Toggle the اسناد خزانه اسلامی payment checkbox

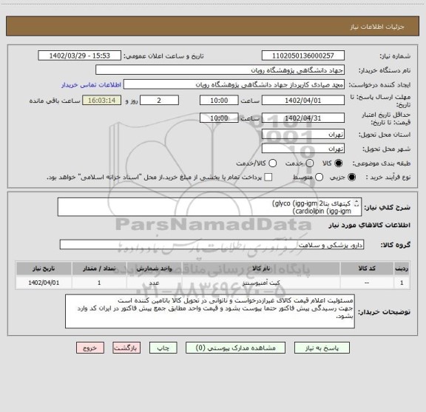click(268, 178)
